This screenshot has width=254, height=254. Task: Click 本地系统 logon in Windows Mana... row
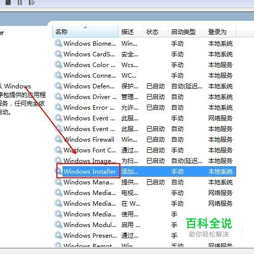point(220,182)
